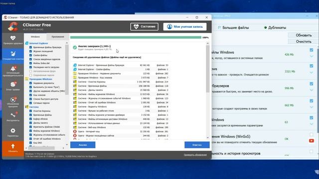Open 'Моя учетная запись' account button
Viewport: 319px width, 179px height.
tap(185, 26)
